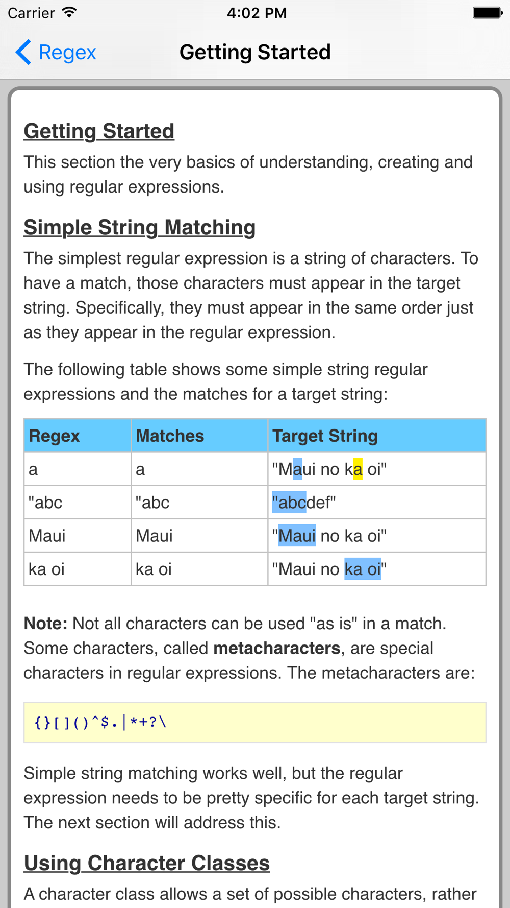The image size is (510, 908).
Task: Tap the 4:02 PM status bar clock
Action: 257,12
